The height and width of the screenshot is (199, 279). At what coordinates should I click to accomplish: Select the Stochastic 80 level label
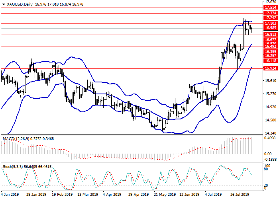coord(267,169)
